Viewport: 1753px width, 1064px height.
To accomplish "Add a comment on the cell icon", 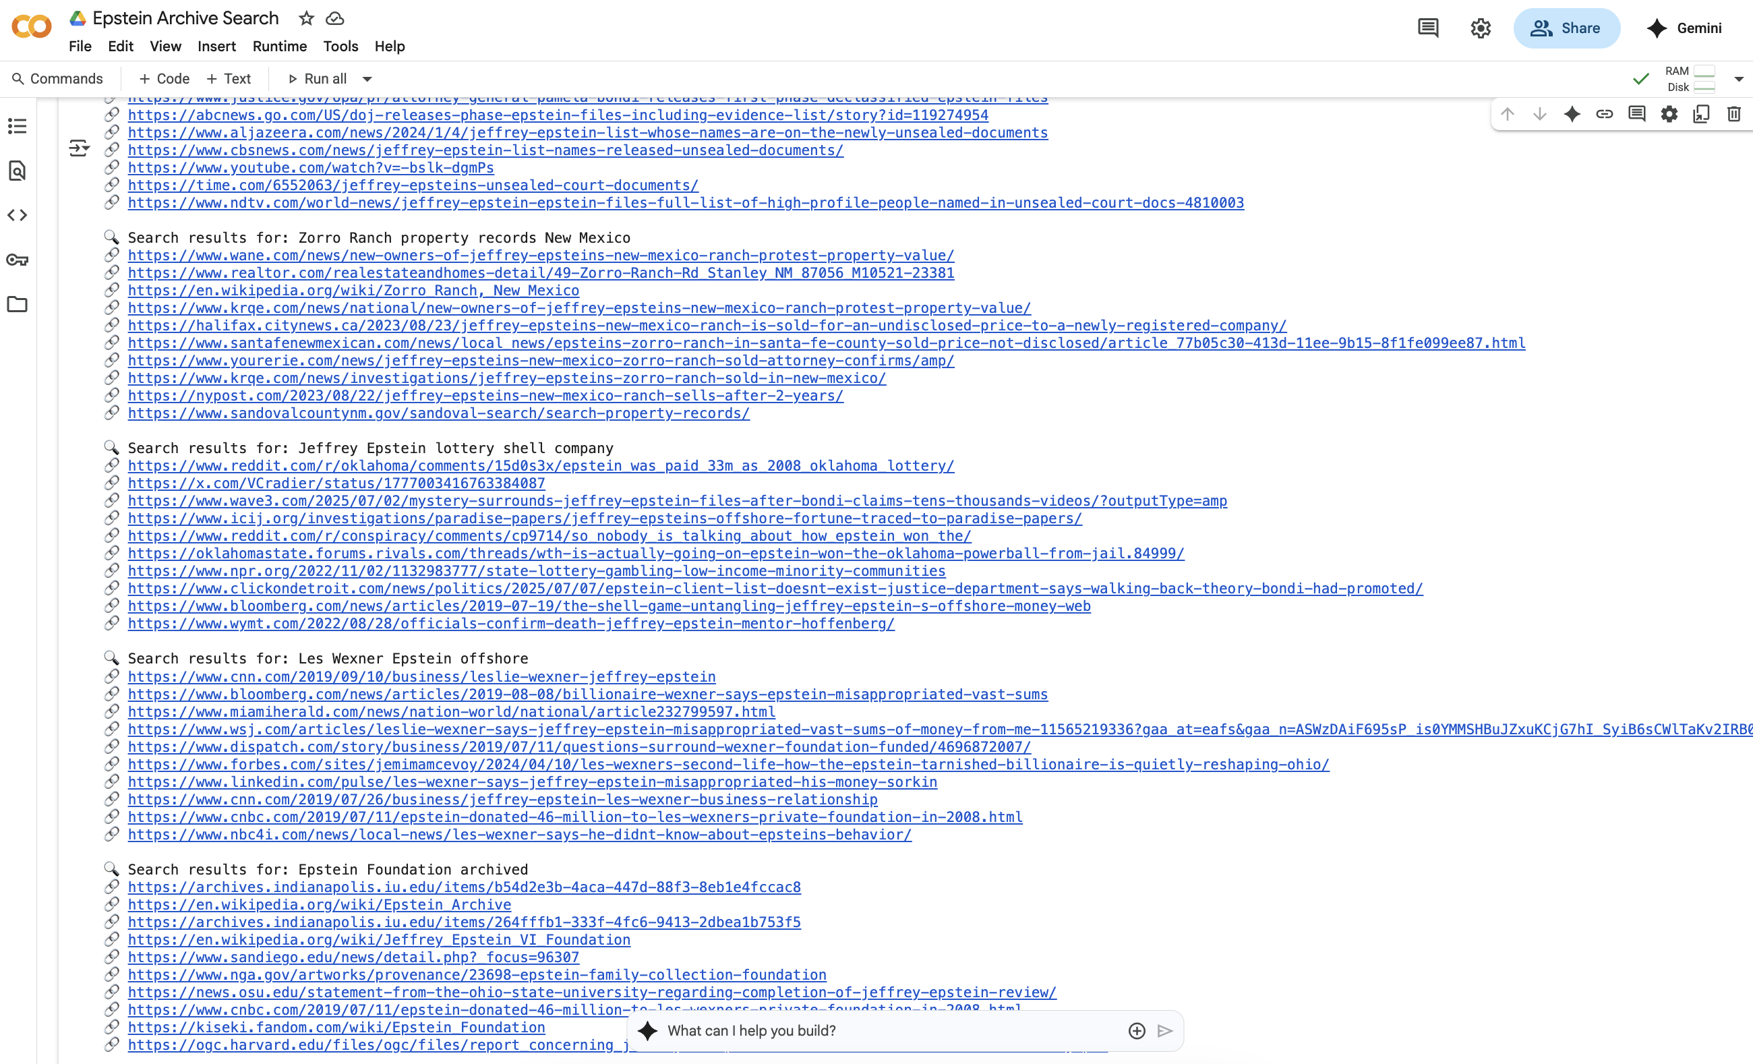I will [x=1637, y=114].
